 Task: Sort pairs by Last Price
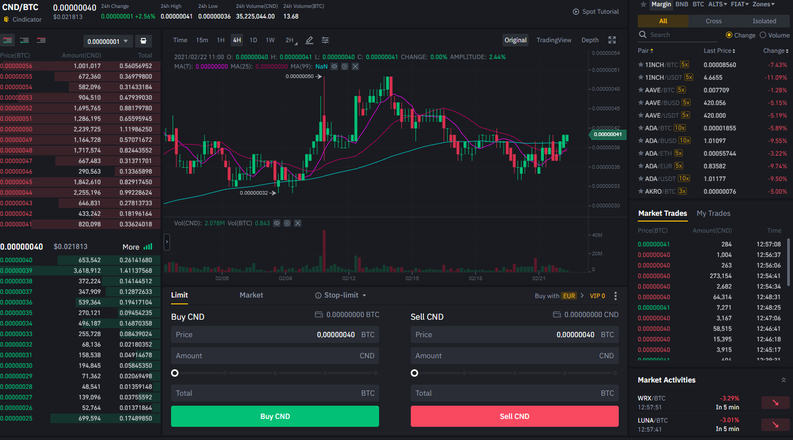click(719, 51)
